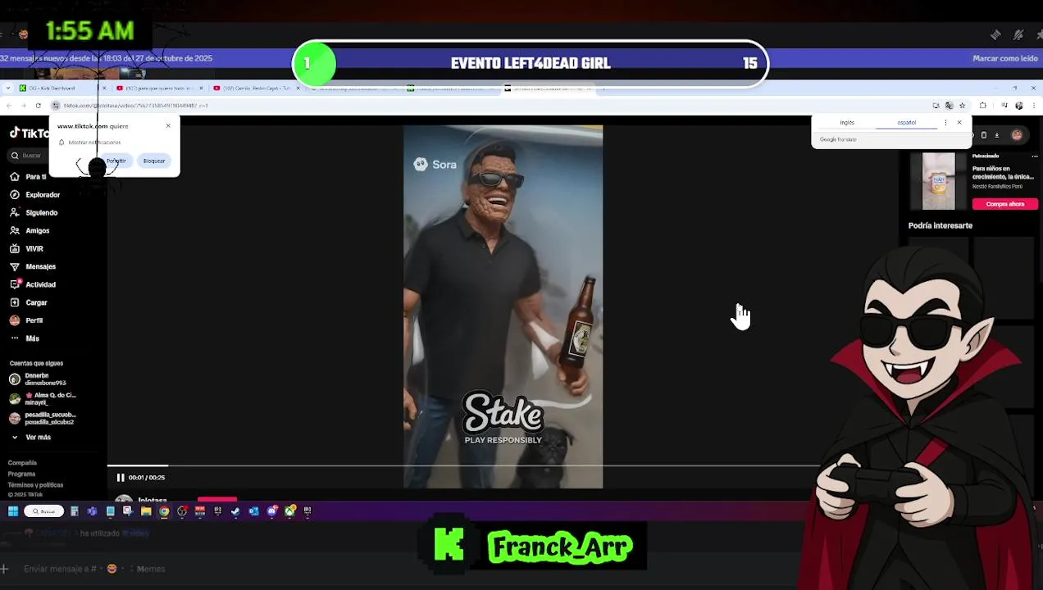
Task: Open the Chrome tab search dropdown
Action: [x=7, y=88]
